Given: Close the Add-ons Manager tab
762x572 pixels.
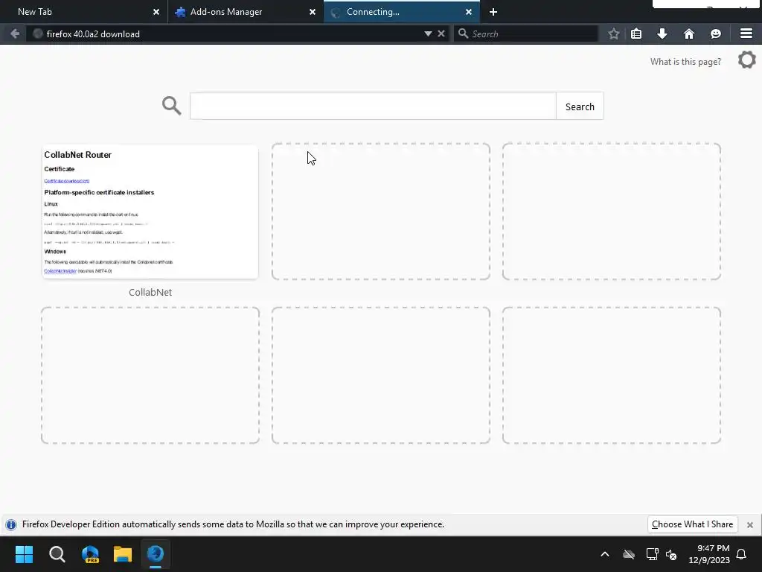Looking at the screenshot, I should pyautogui.click(x=313, y=12).
